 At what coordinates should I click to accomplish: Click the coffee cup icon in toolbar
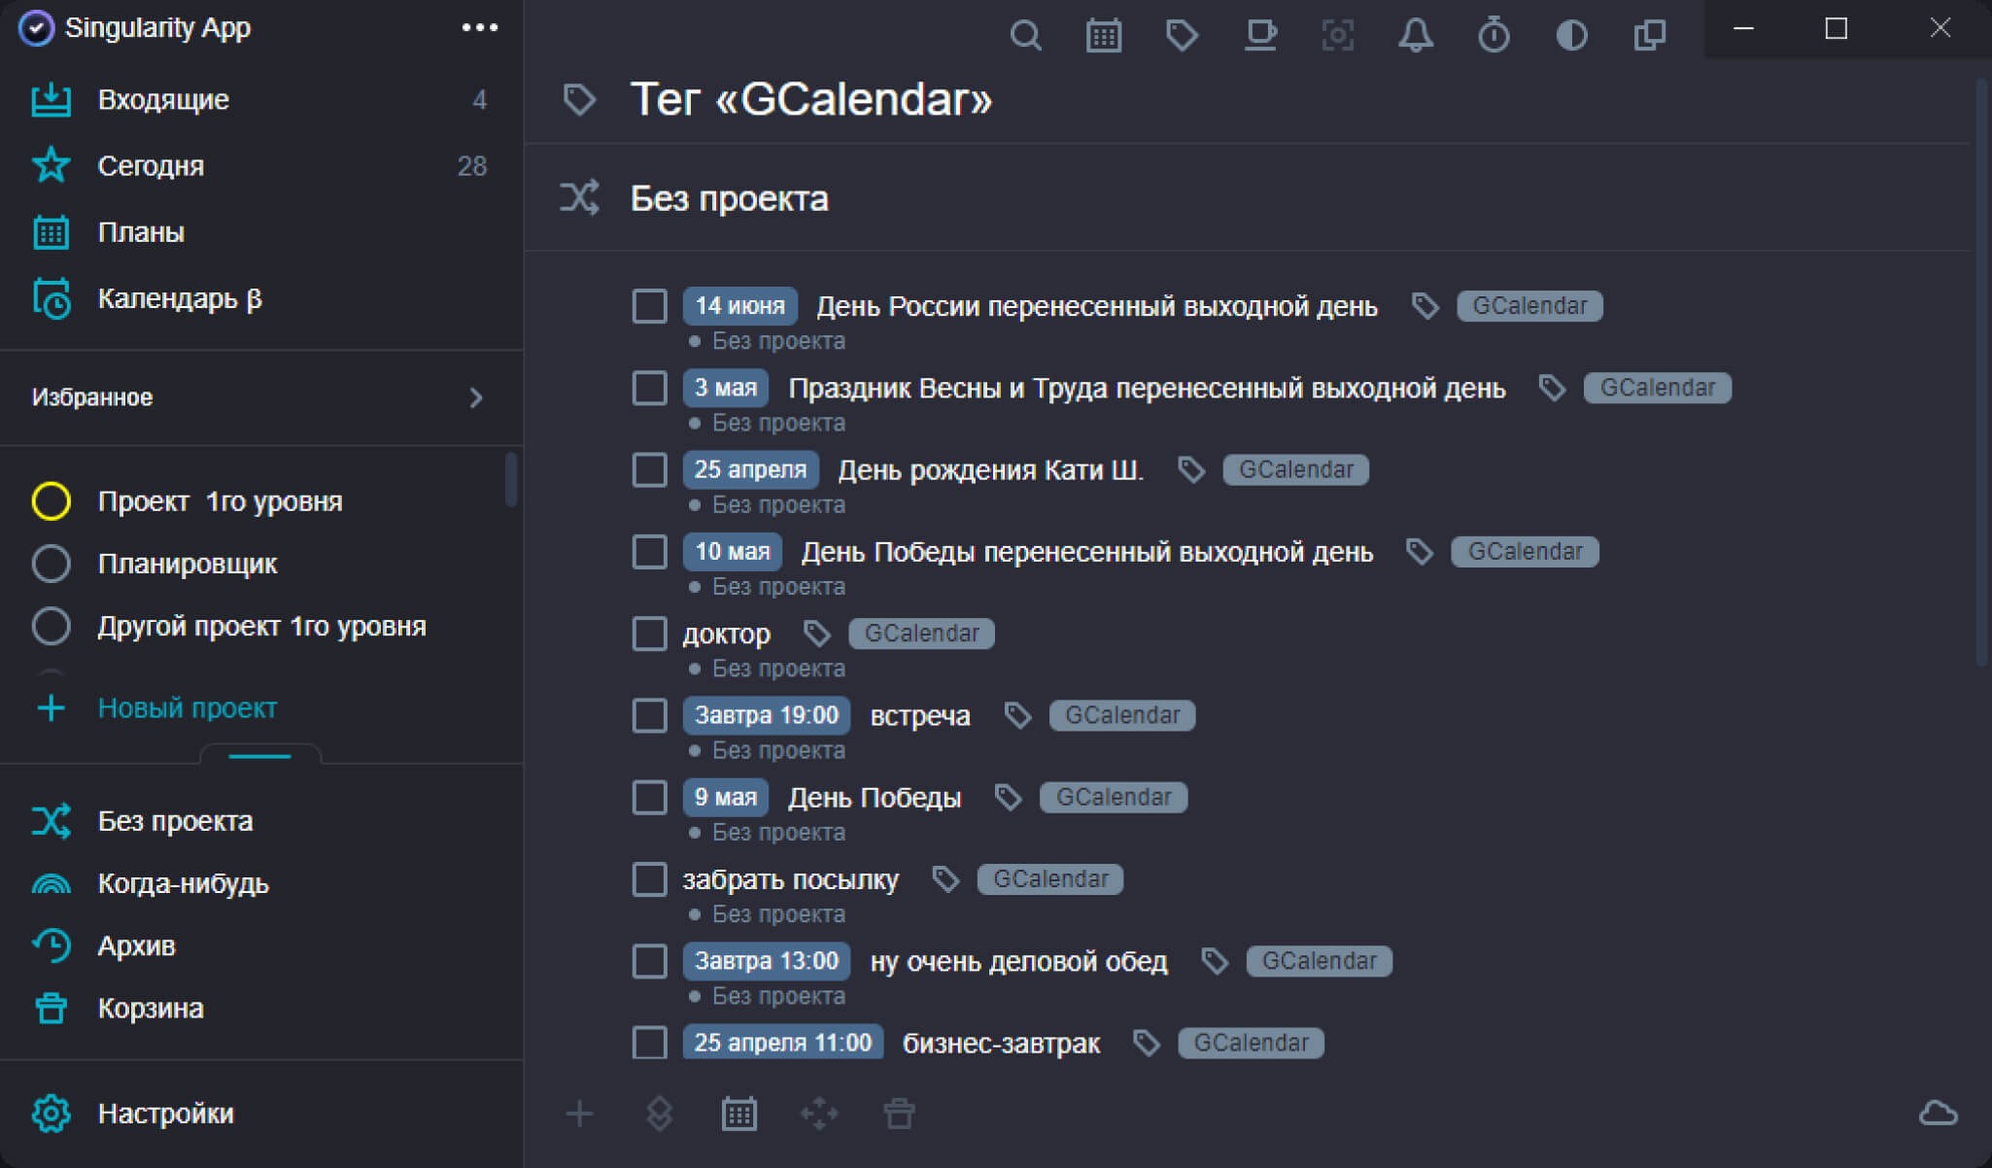coord(1260,36)
